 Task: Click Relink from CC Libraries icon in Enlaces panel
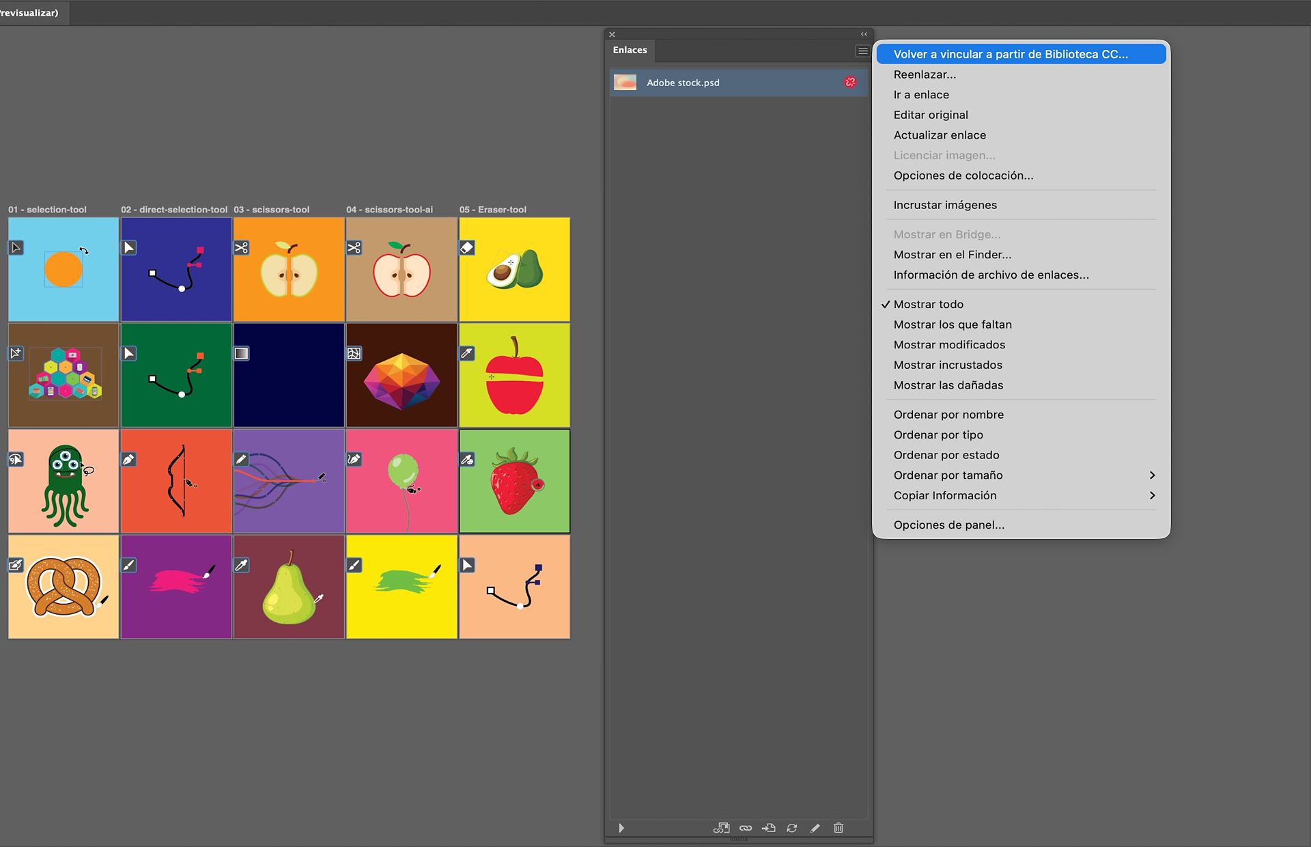coord(721,828)
